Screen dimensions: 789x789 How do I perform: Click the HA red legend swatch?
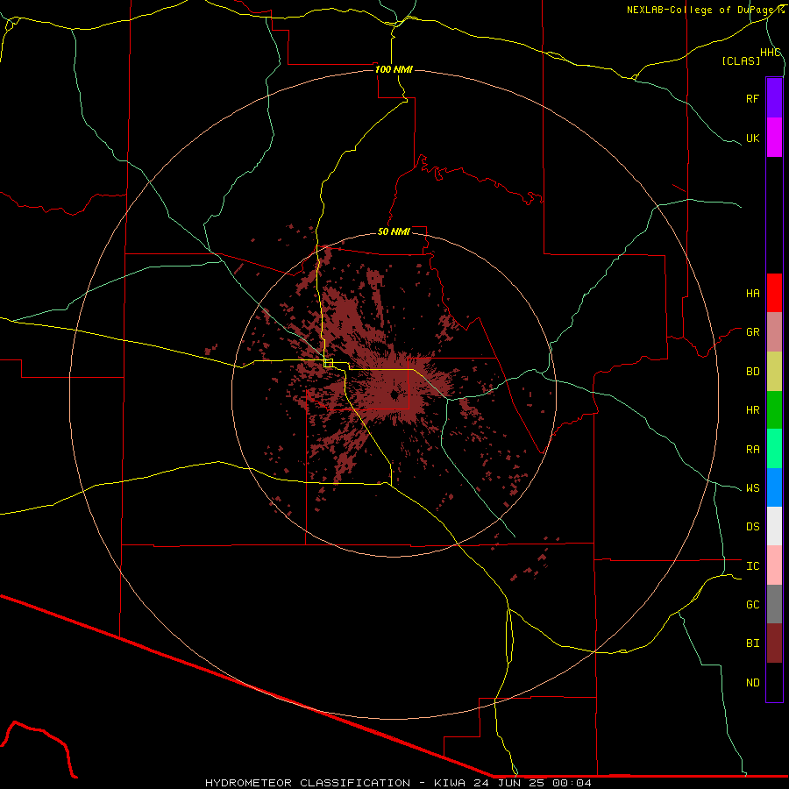tap(774, 293)
